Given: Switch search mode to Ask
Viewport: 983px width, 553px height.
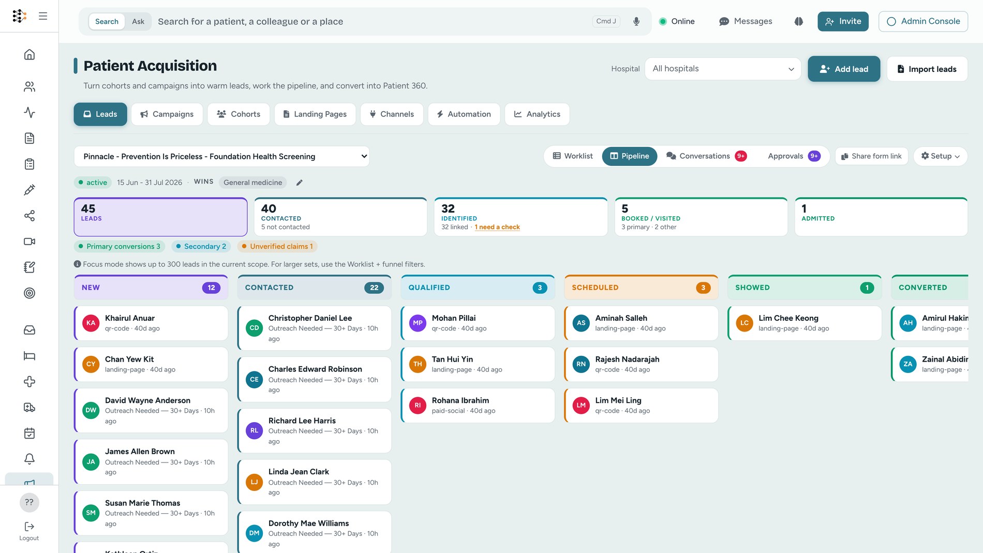Looking at the screenshot, I should click(x=138, y=21).
